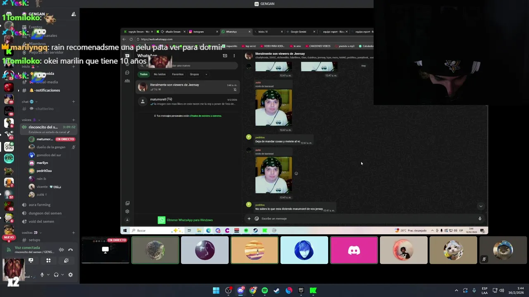Click the EN DIRECTO badge beside matumor
The height and width of the screenshot is (297, 529).
pos(65,139)
